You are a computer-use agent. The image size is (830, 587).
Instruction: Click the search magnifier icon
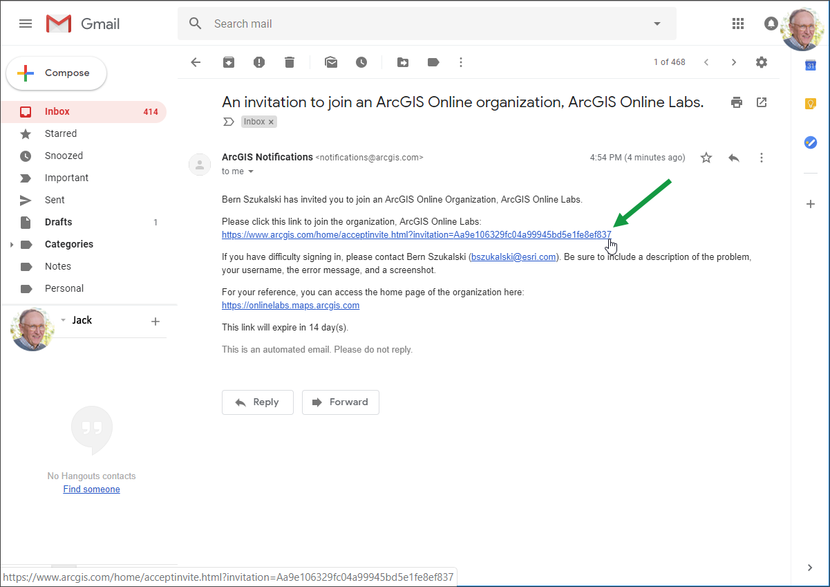(196, 24)
